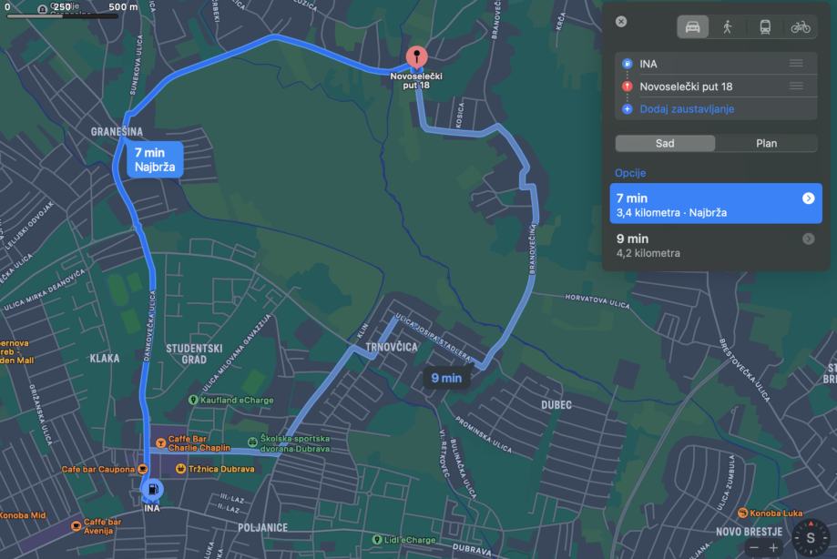Viewport: 837px width, 559px height.
Task: Select the driving car transport mode
Action: [x=692, y=27]
